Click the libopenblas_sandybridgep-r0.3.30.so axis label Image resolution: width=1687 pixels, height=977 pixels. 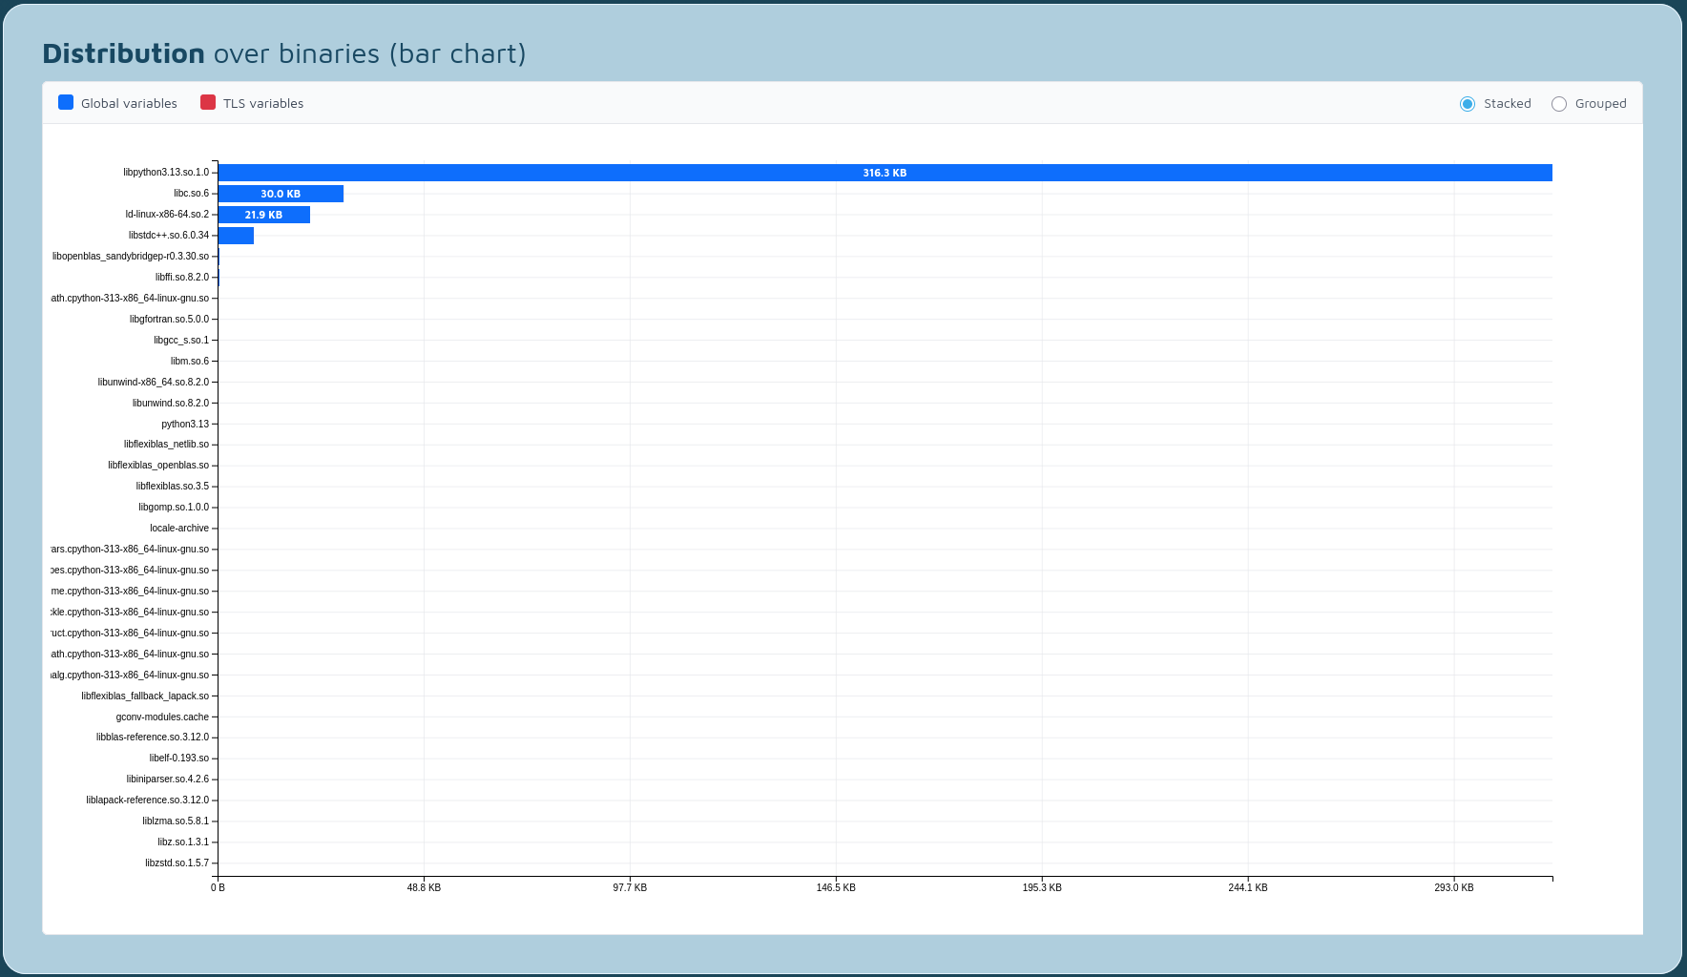(x=131, y=257)
